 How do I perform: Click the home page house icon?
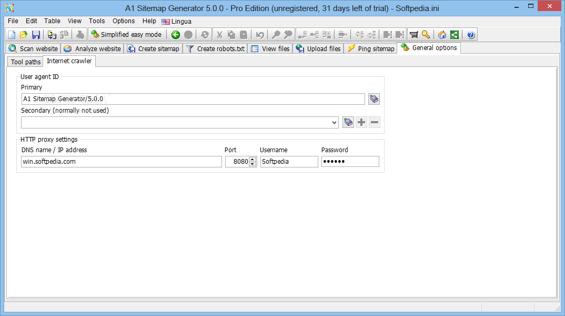442,35
